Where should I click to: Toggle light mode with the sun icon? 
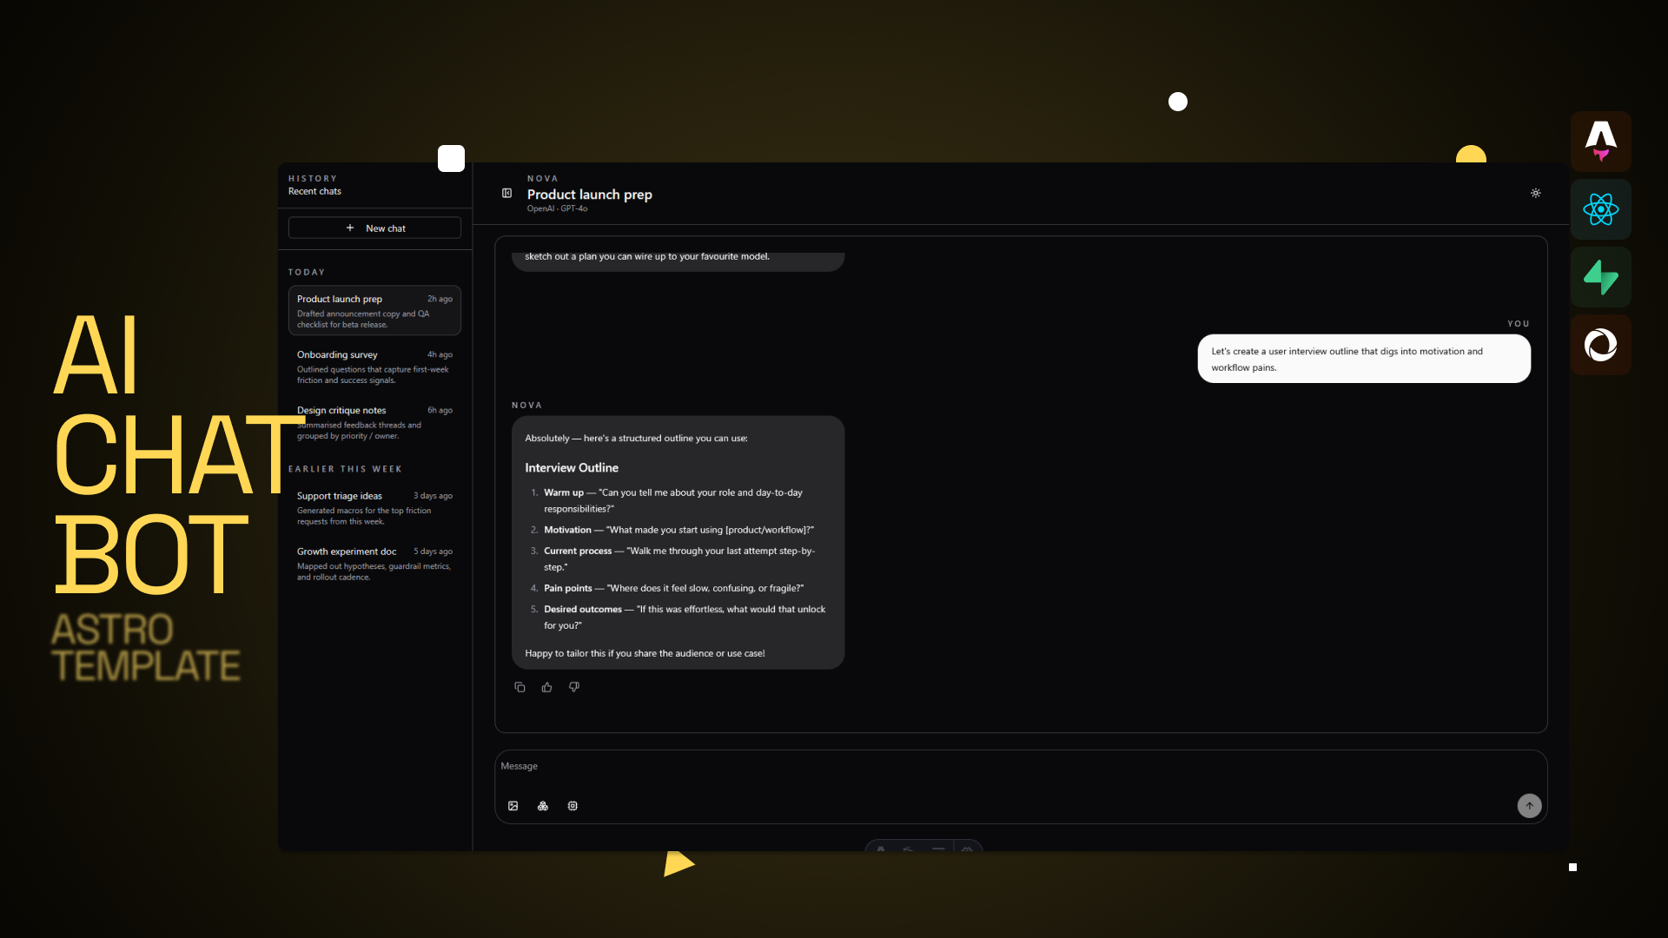[x=1536, y=193]
